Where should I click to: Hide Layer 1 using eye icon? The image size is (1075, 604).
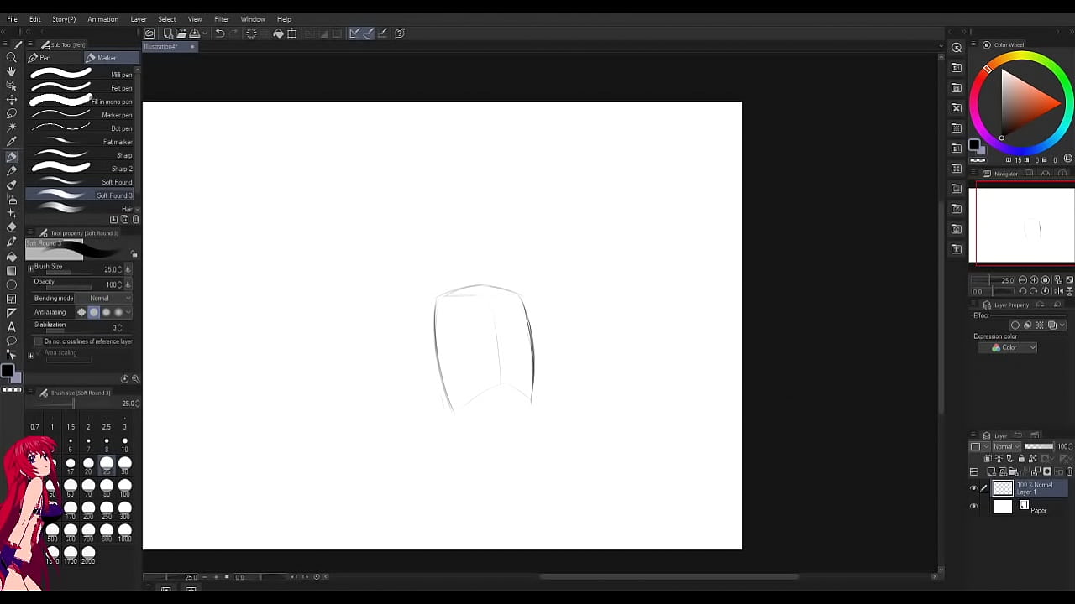coord(974,488)
